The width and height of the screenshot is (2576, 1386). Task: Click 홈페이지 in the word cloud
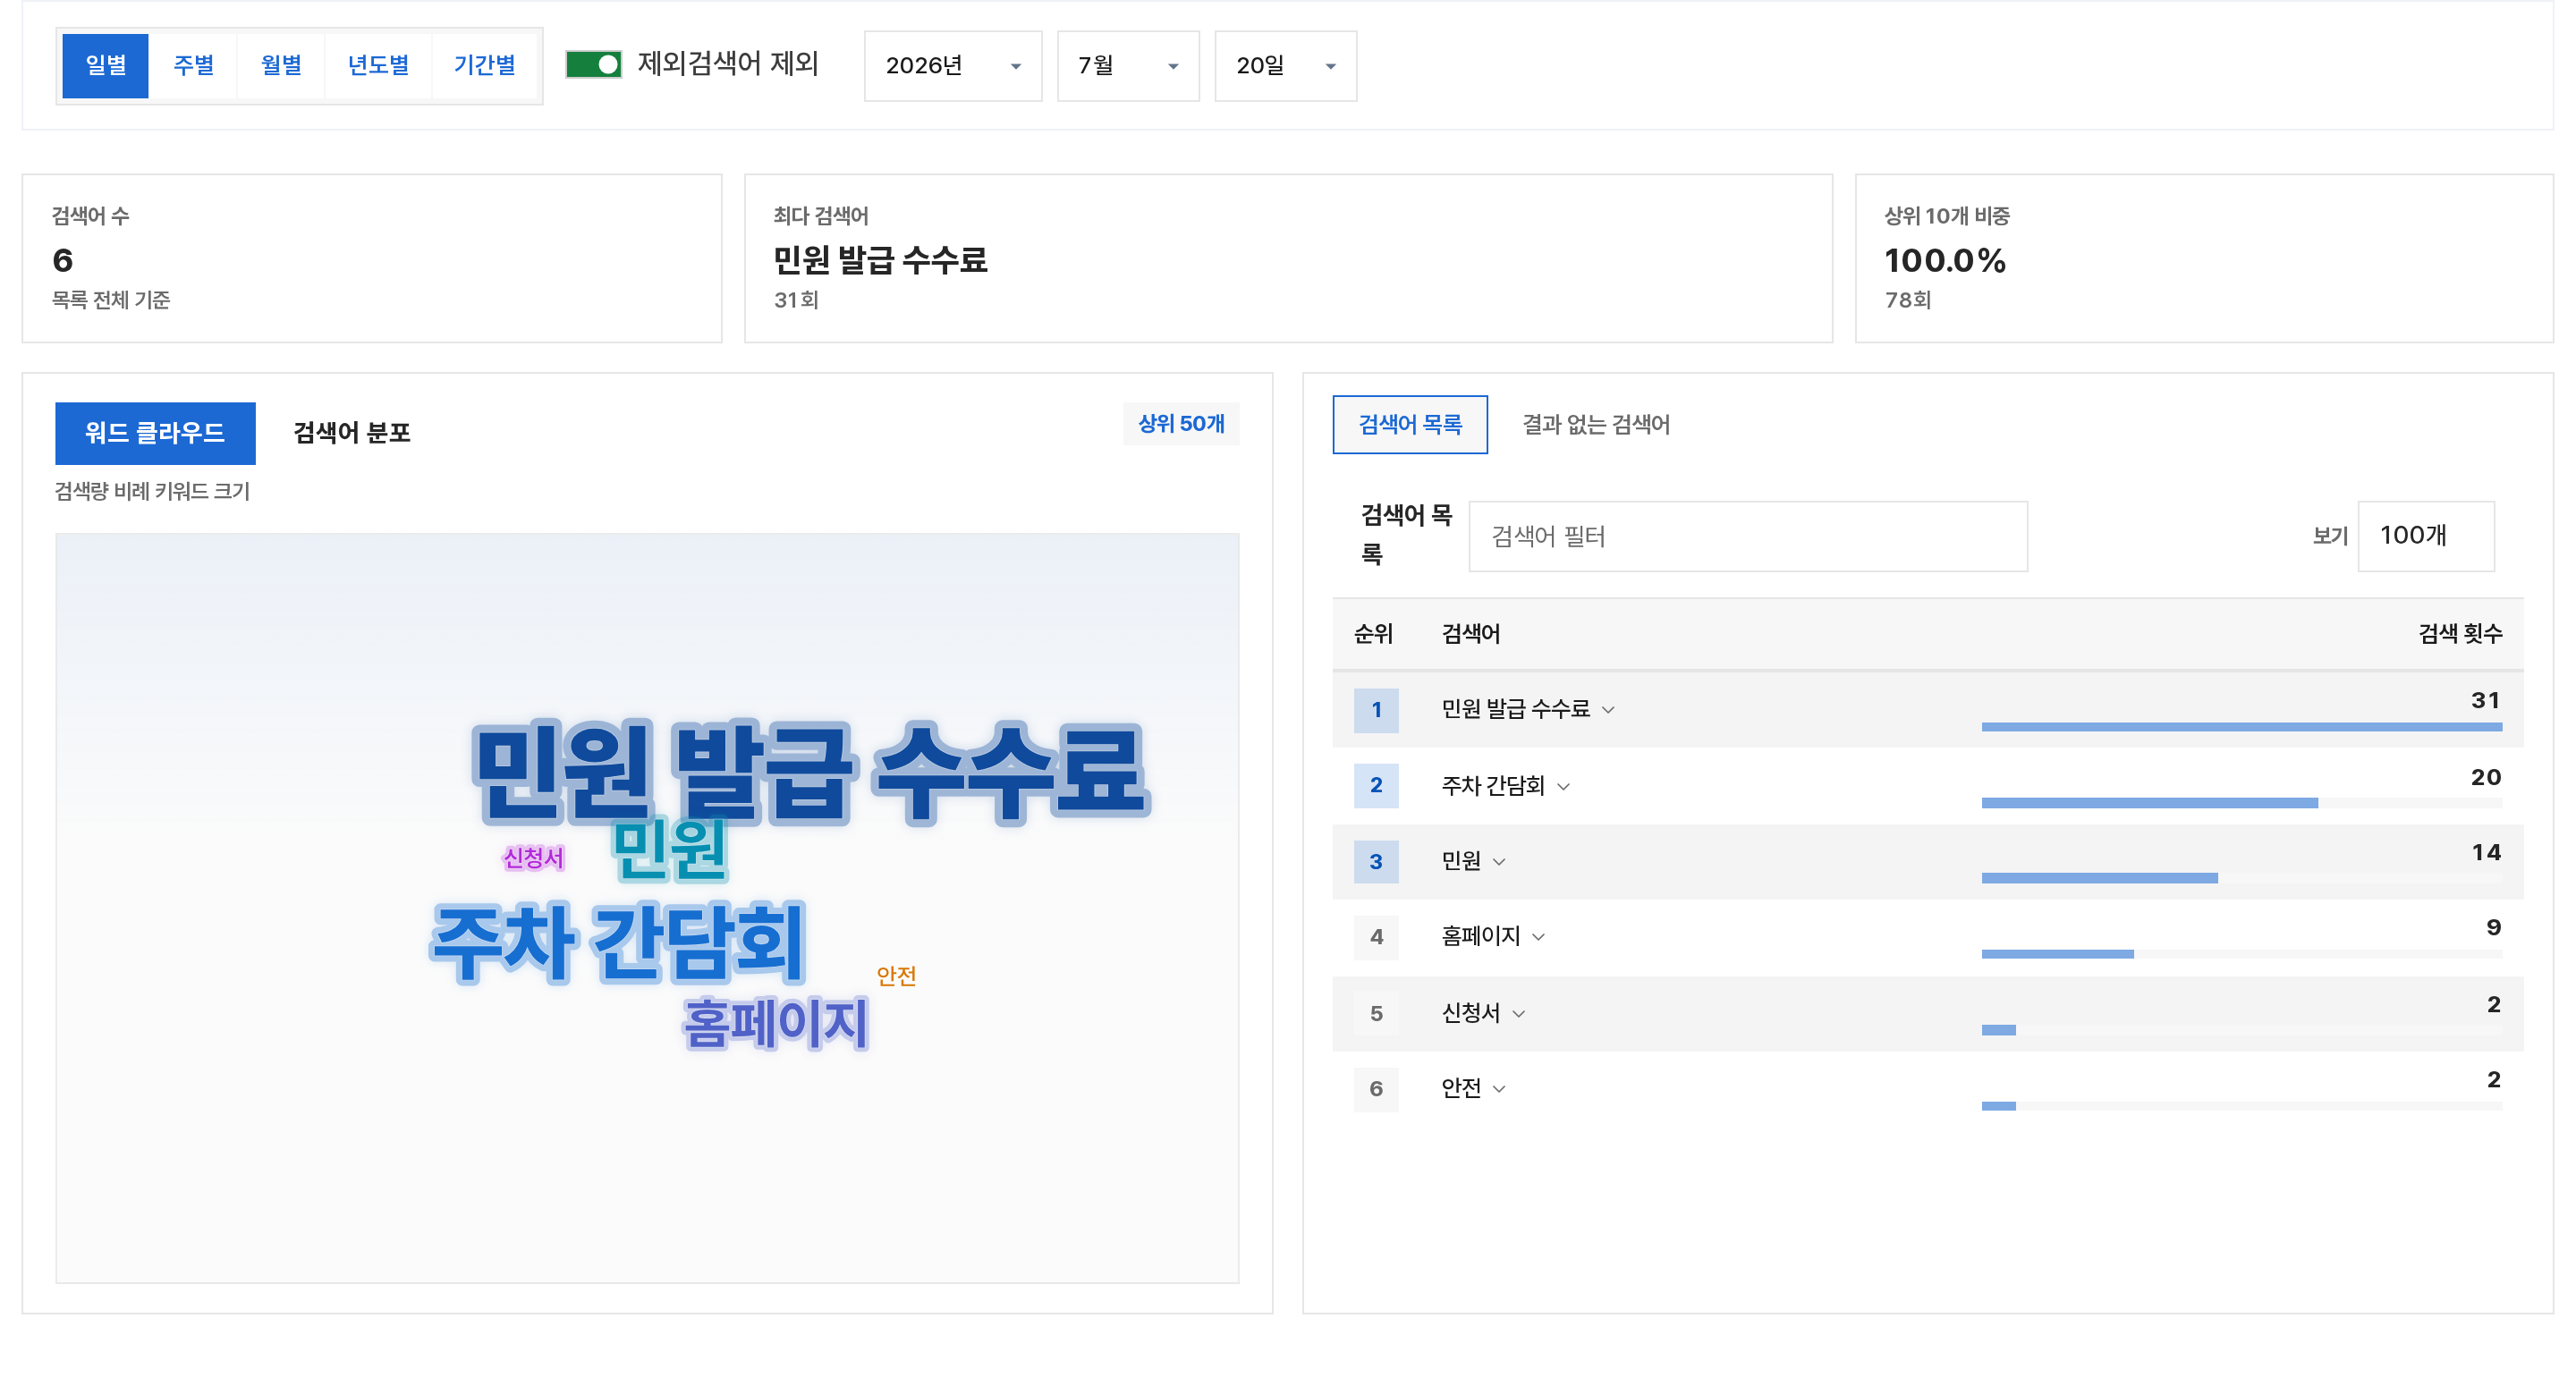pyautogui.click(x=776, y=1023)
